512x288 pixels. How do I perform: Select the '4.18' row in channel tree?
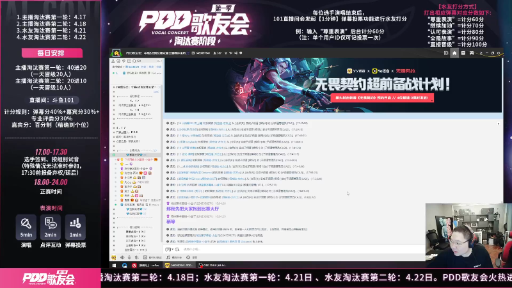click(x=134, y=109)
